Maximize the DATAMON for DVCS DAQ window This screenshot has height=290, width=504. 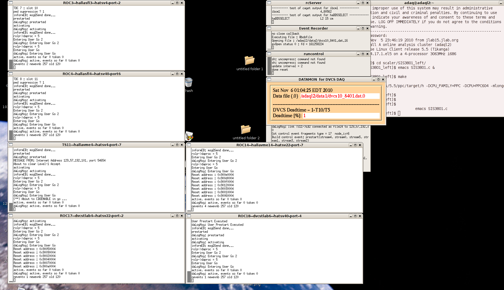coord(378,79)
